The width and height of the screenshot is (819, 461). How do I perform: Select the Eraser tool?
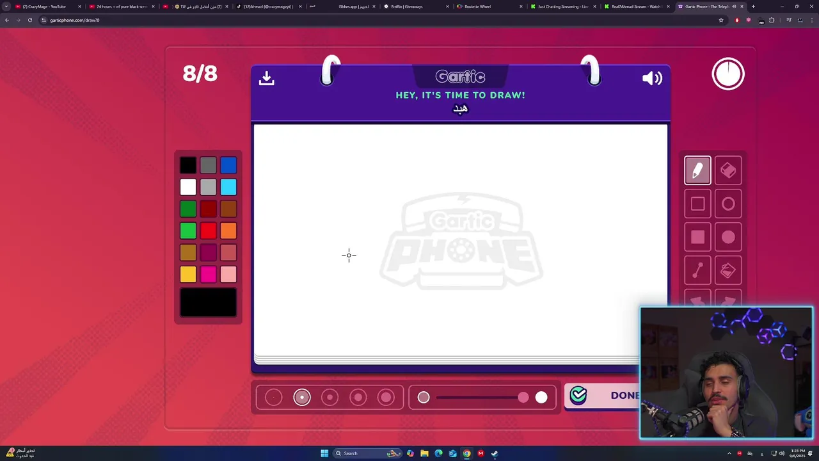point(728,170)
